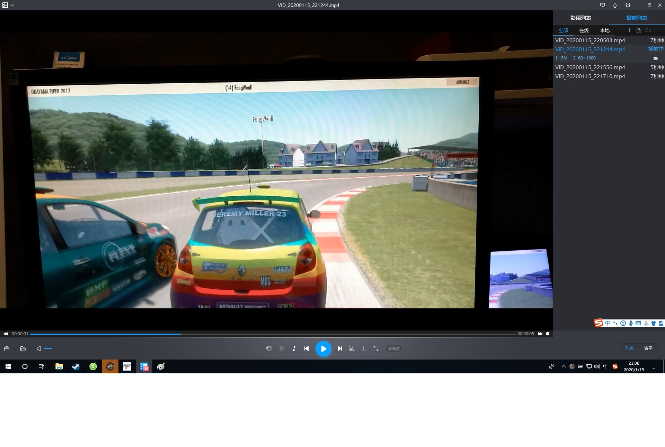Open the Paint palette app on the taskbar

tap(161, 366)
